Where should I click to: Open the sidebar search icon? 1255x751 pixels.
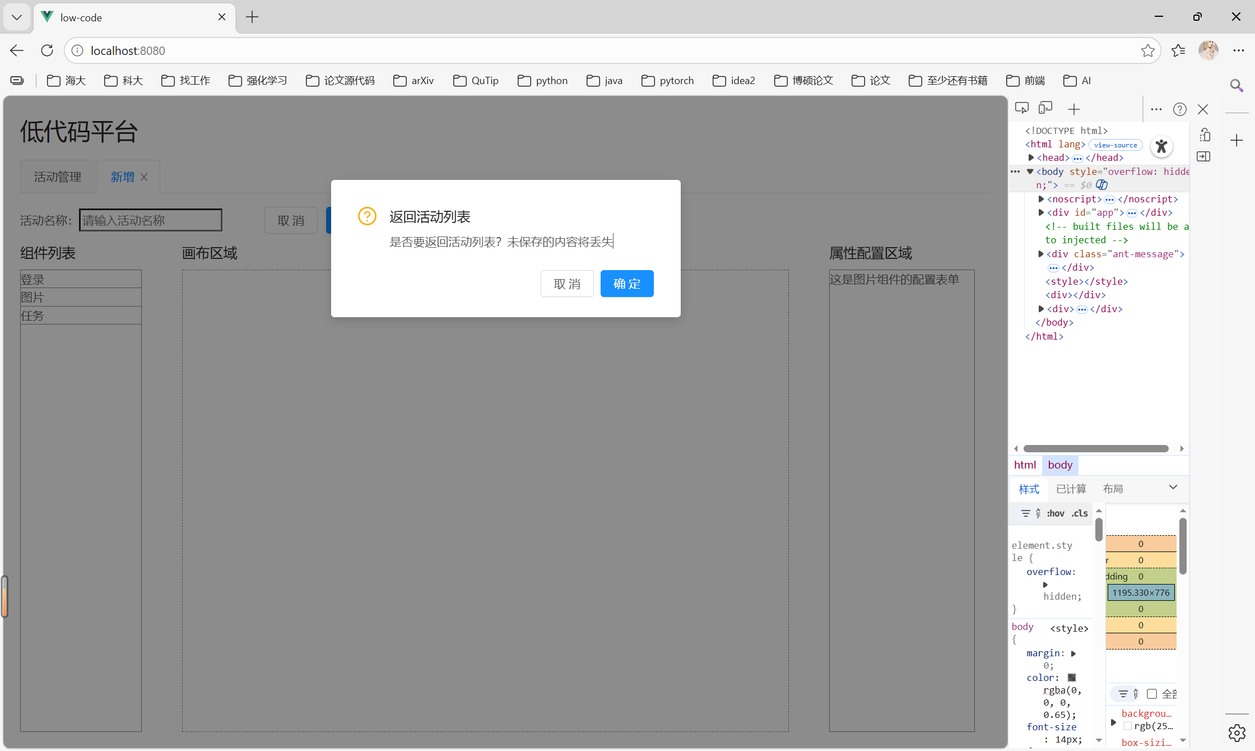[1237, 85]
